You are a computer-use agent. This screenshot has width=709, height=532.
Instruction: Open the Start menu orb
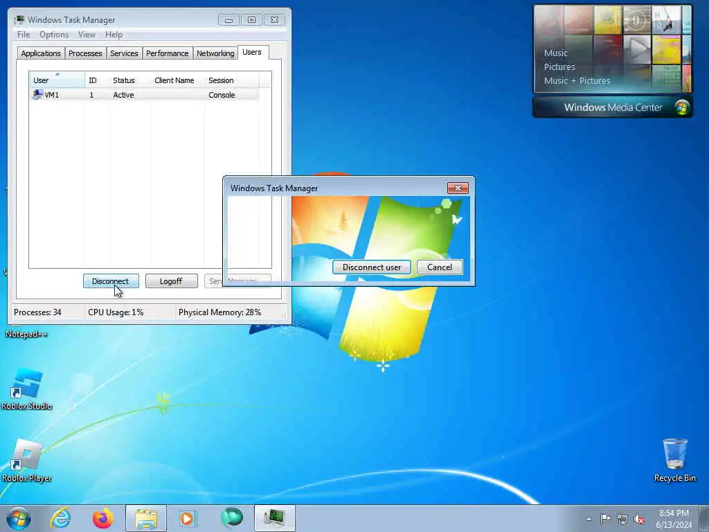tap(19, 518)
